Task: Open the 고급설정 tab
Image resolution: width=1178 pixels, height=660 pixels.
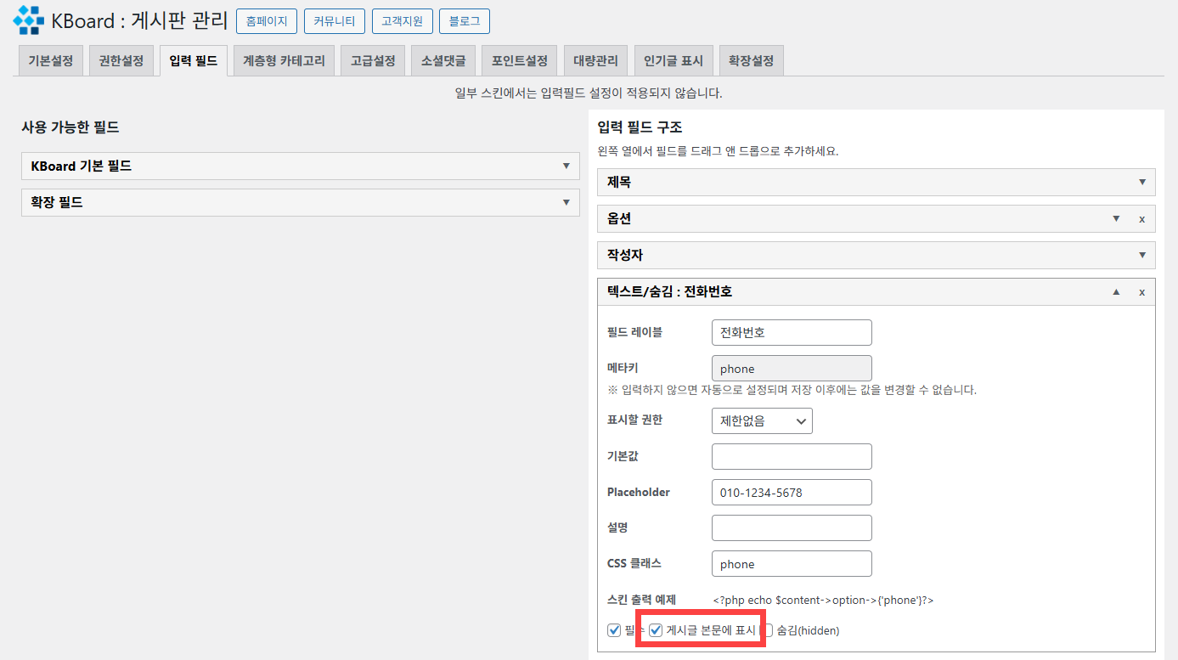Action: click(373, 61)
